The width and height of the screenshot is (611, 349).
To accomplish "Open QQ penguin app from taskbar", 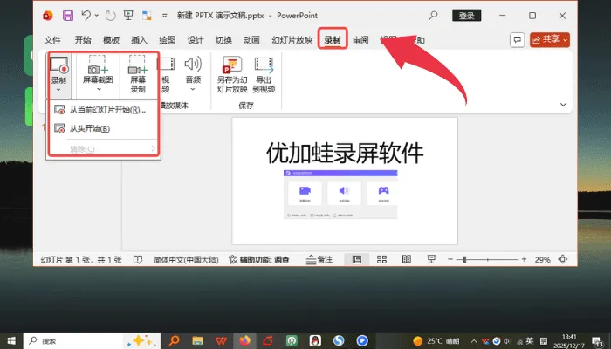I will 315,341.
